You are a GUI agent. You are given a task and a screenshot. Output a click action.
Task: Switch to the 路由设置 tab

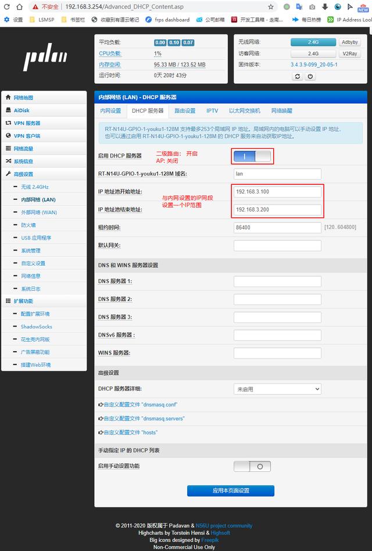185,110
